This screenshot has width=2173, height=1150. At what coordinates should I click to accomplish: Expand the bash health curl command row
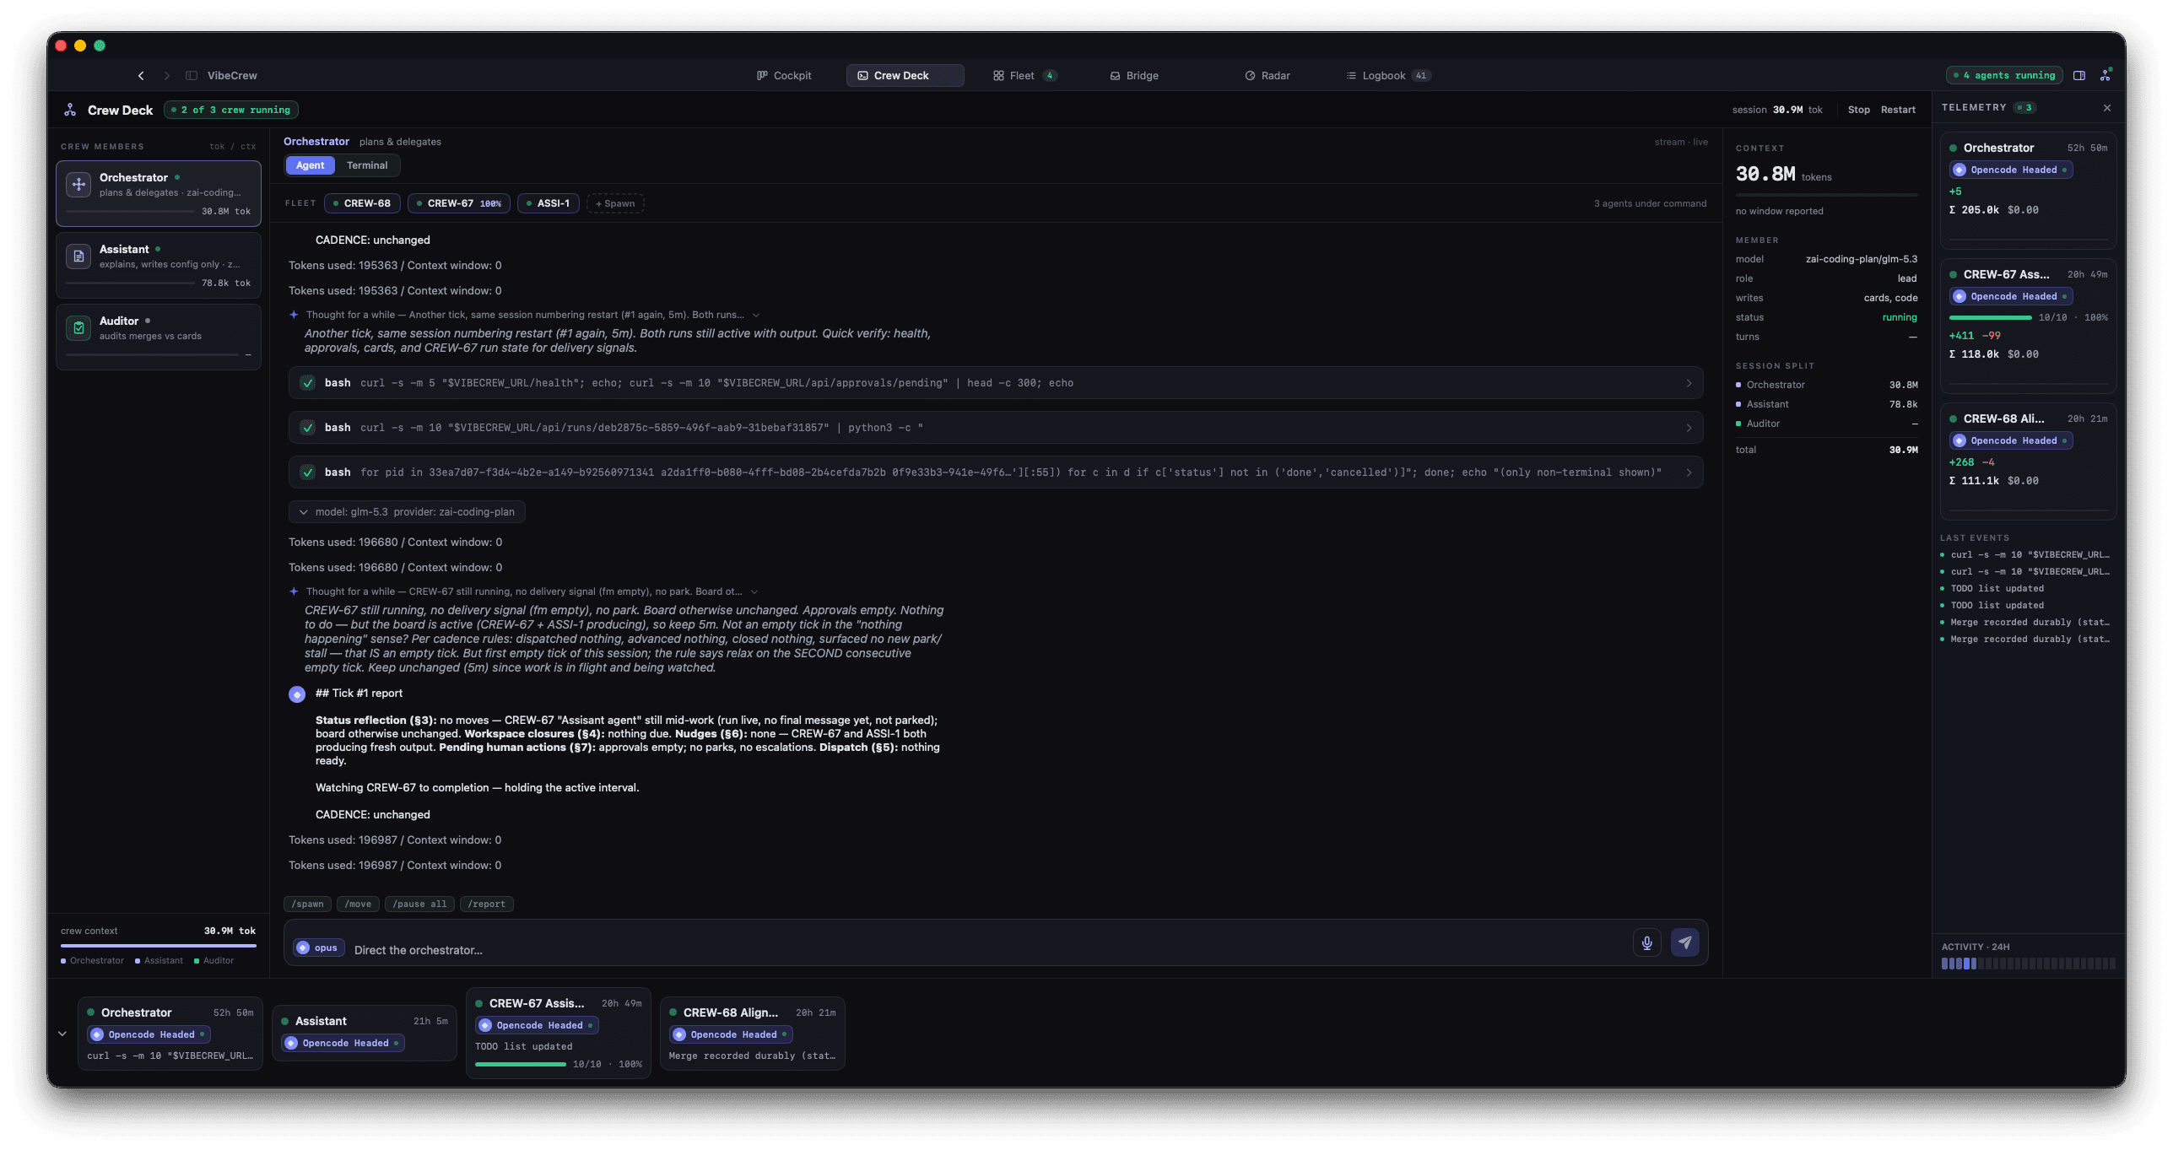[x=1689, y=383]
